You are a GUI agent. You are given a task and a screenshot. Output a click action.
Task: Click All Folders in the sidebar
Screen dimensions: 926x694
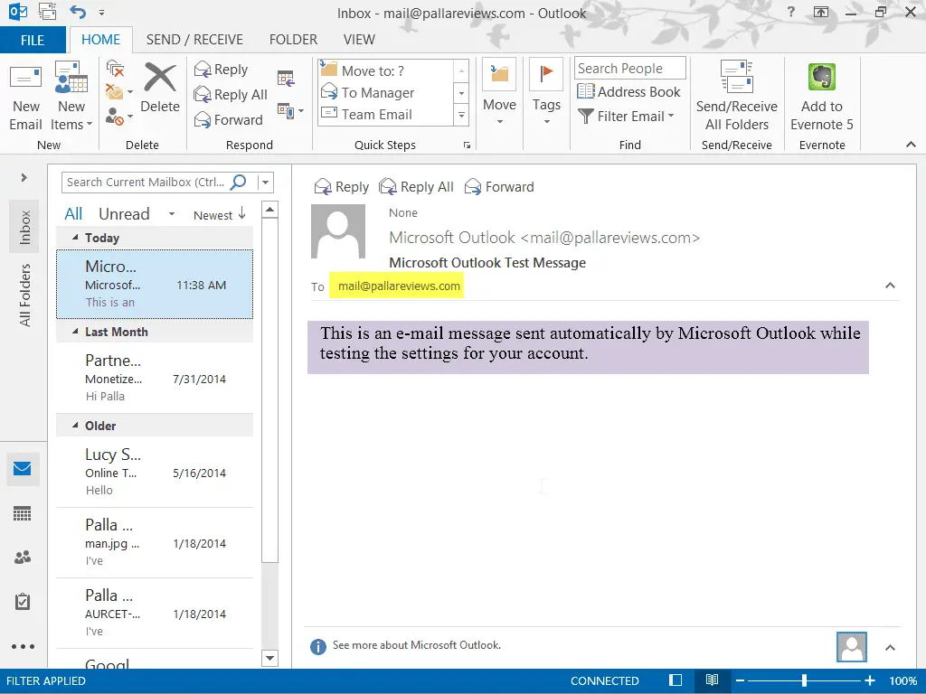pos(24,295)
